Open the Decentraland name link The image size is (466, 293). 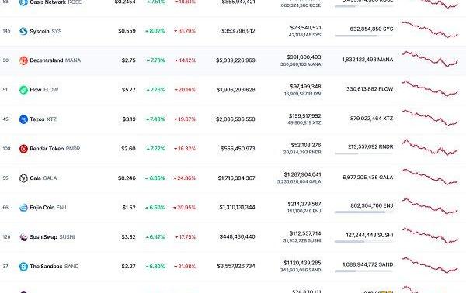pyautogui.click(x=47, y=60)
